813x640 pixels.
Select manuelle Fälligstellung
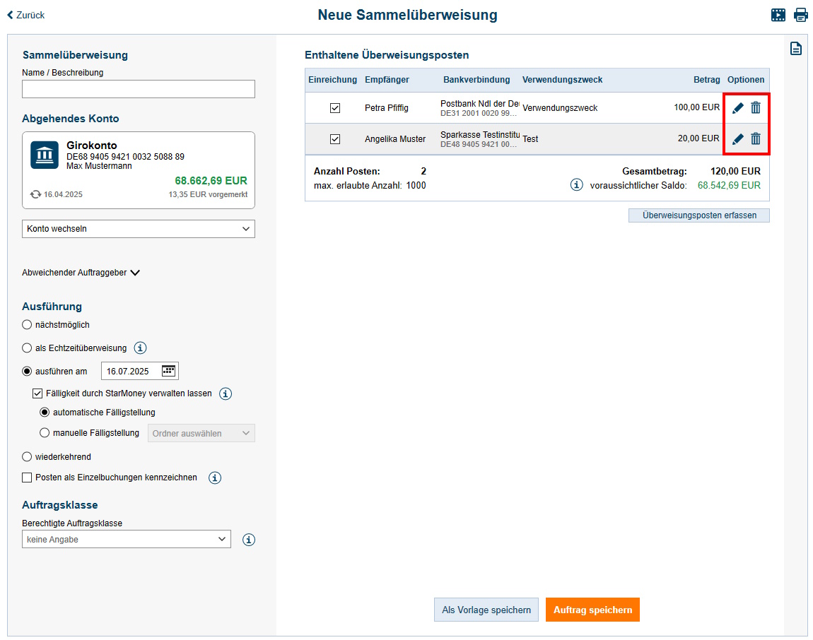[45, 432]
